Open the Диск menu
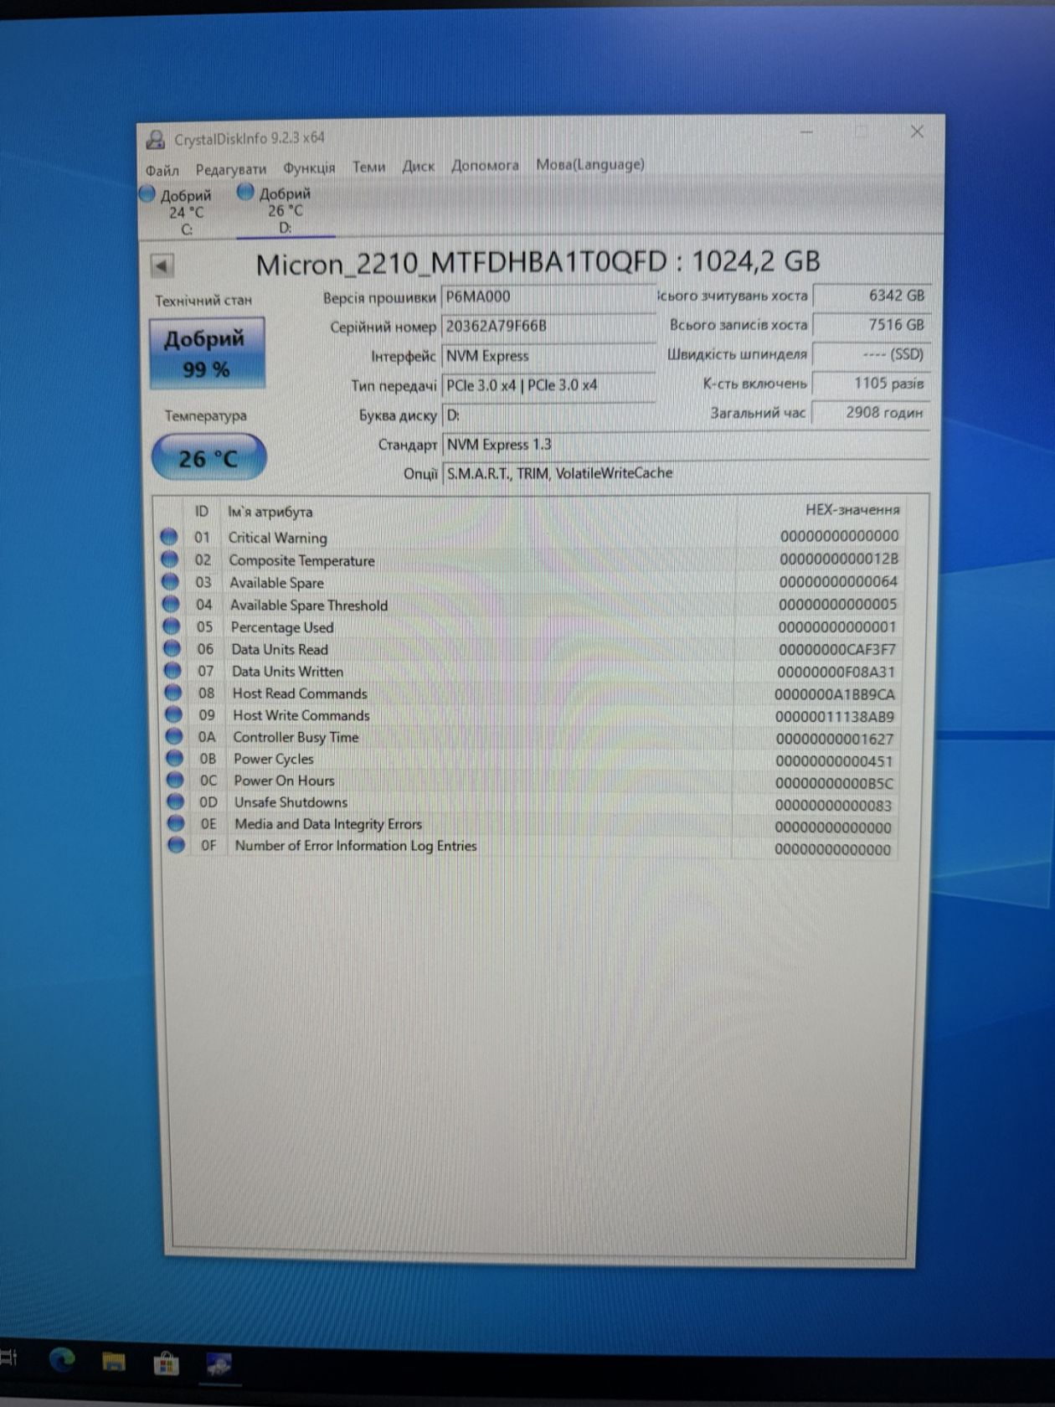1055x1407 pixels. pos(419,166)
